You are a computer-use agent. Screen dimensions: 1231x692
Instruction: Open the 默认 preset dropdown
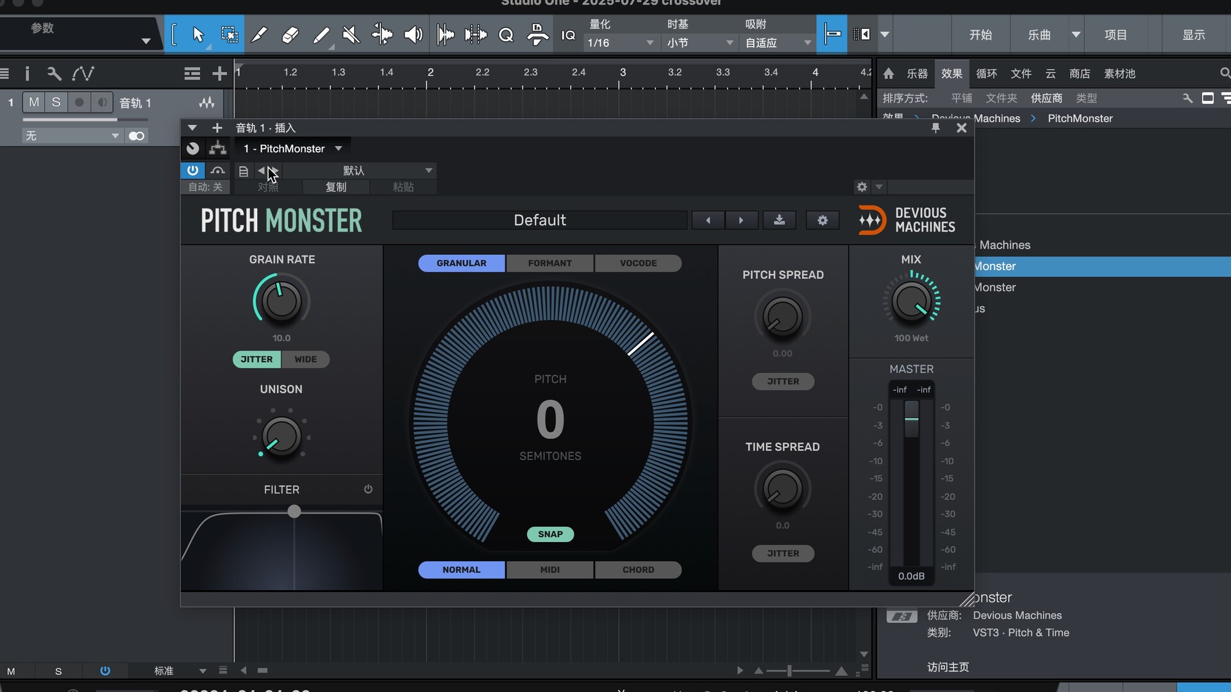coord(359,170)
